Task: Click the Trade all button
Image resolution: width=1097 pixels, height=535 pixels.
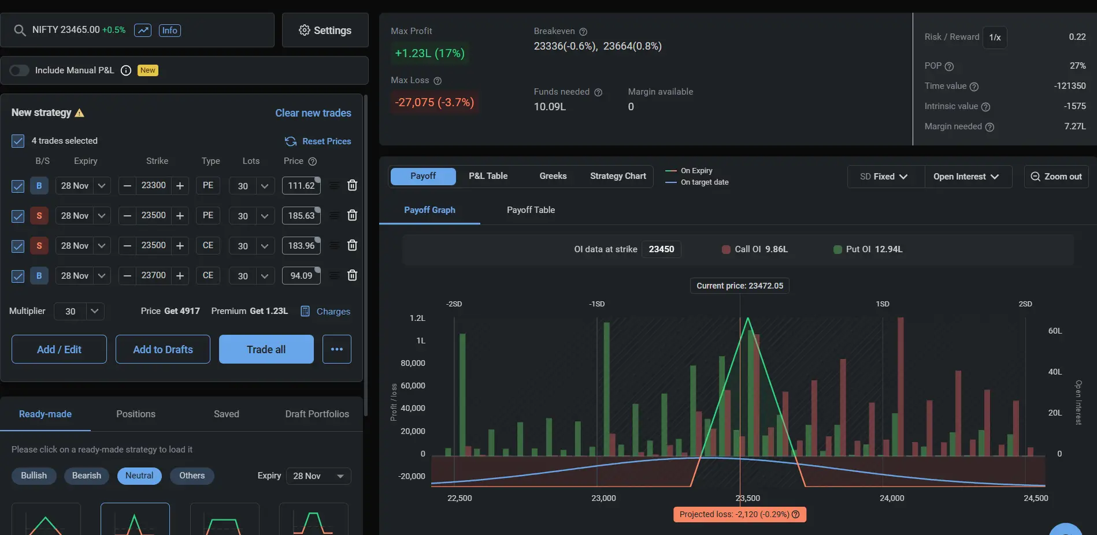Action: click(x=266, y=349)
